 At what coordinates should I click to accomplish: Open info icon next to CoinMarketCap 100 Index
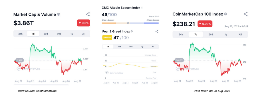(x=226, y=14)
